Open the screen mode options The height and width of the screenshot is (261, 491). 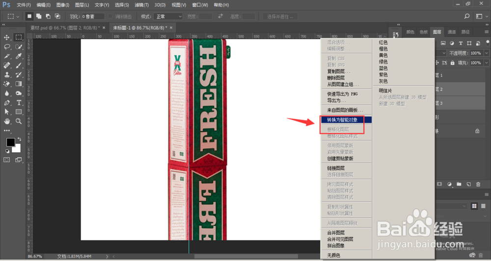[19, 160]
